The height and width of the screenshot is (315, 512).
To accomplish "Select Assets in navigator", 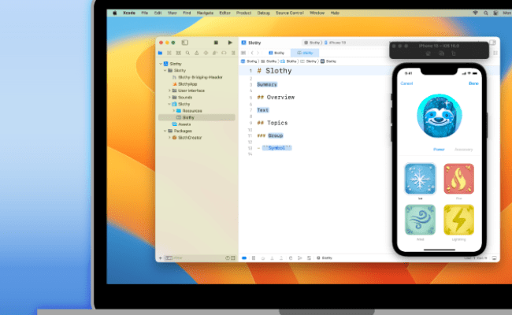I will click(184, 124).
